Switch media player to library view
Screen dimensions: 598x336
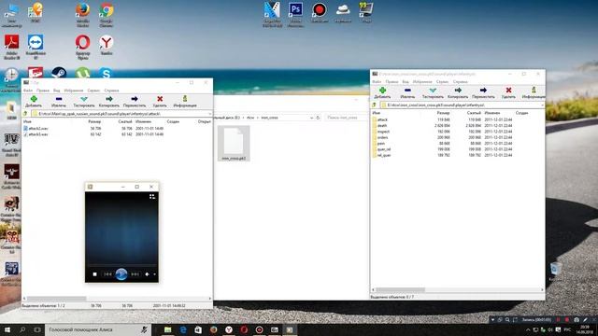pos(152,197)
